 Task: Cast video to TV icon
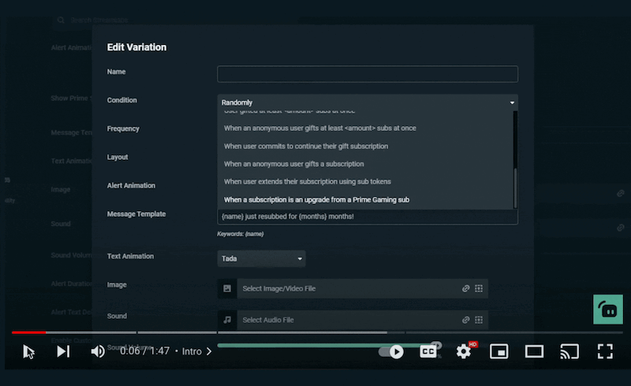coord(569,351)
